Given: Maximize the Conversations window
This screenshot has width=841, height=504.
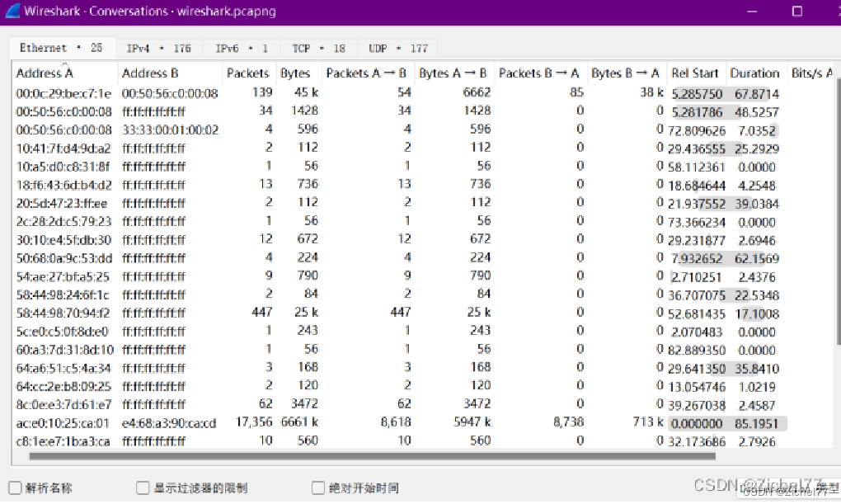Looking at the screenshot, I should (797, 12).
